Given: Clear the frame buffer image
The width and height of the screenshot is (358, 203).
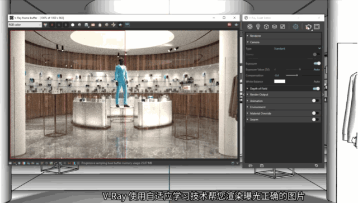Looking at the screenshot, I should (x=100, y=25).
